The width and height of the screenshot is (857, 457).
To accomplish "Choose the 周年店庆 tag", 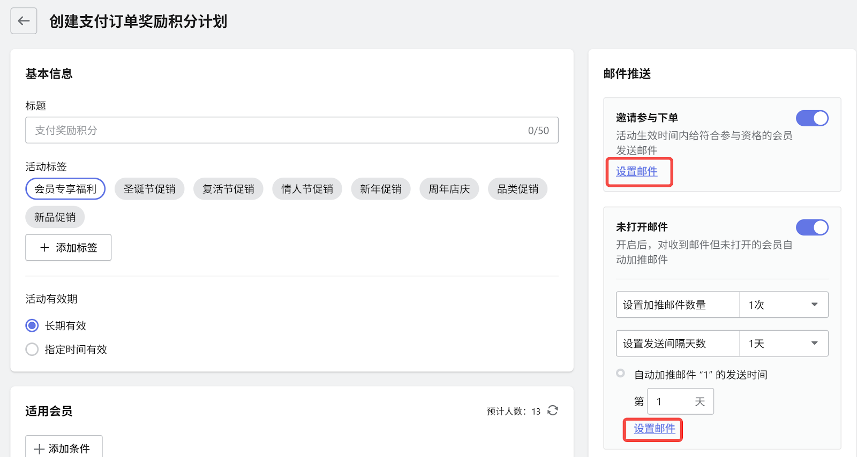I will click(x=449, y=189).
